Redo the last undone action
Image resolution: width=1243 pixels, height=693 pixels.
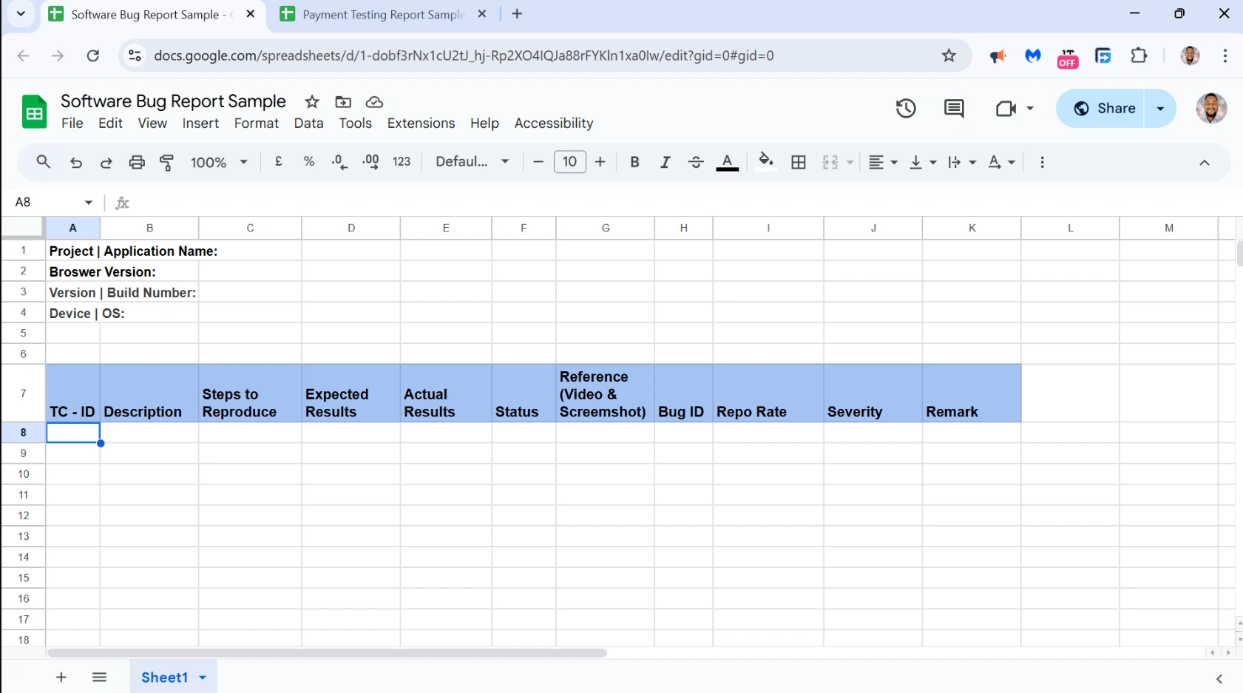point(106,162)
